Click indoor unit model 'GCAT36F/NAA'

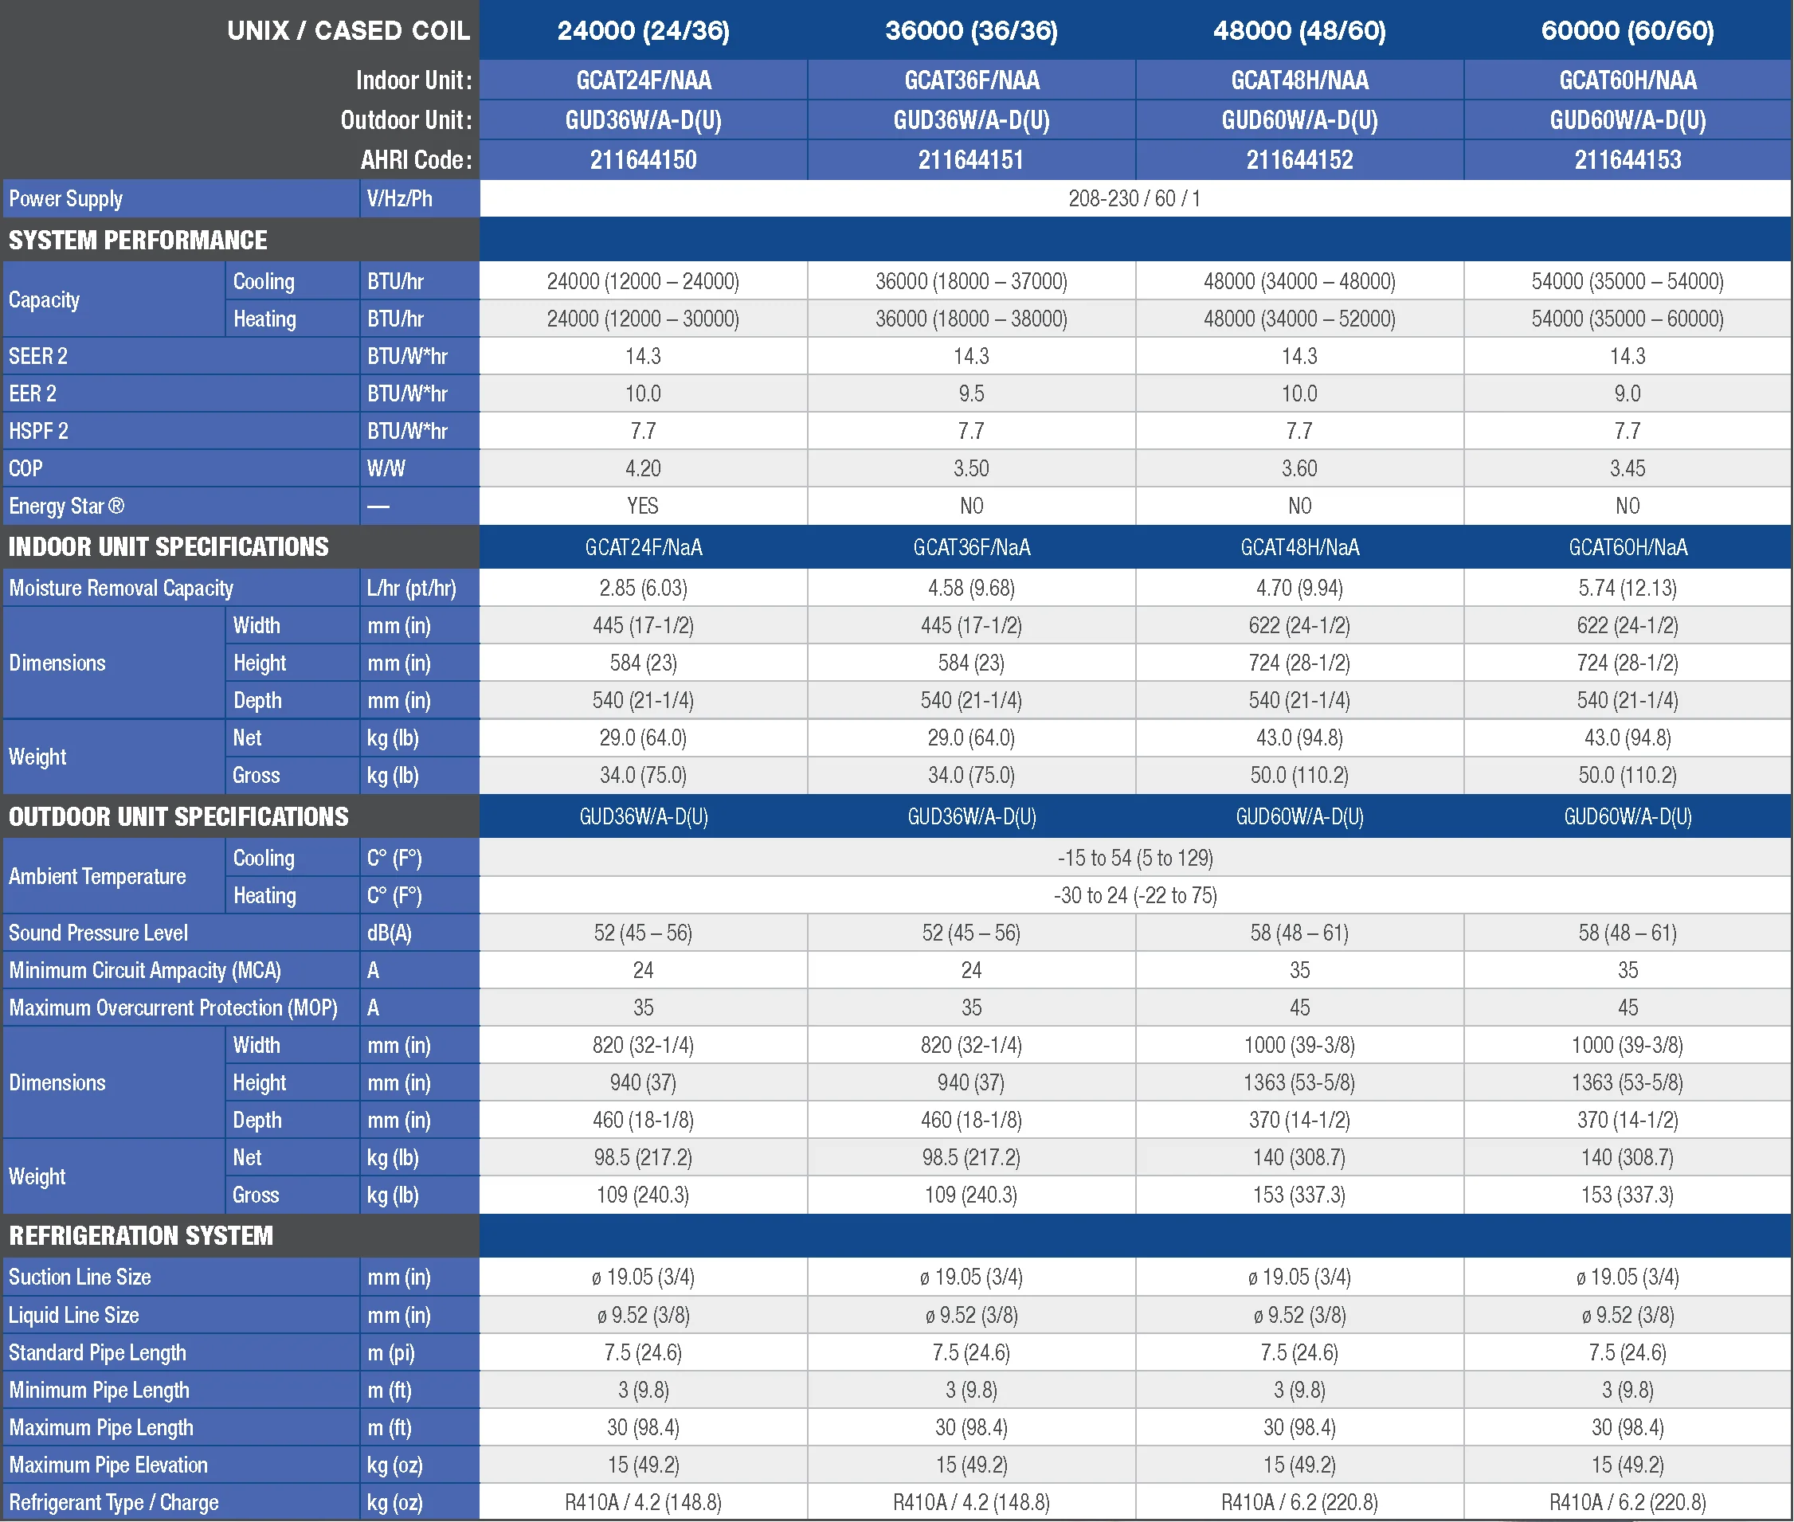click(971, 80)
